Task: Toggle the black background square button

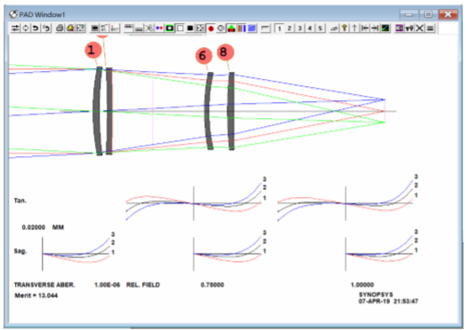Action: tap(190, 28)
